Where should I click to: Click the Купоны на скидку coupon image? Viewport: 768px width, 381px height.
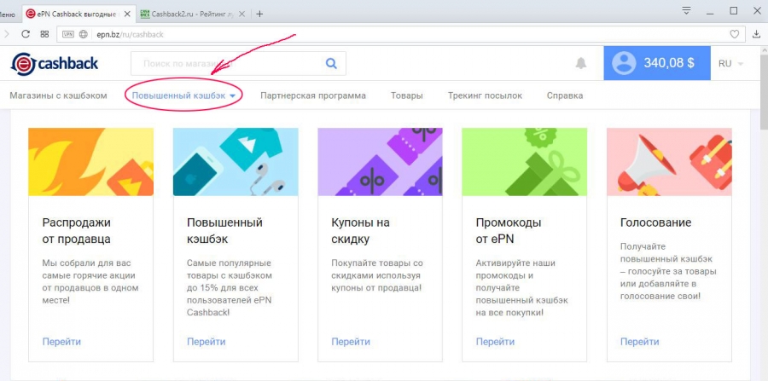[380, 162]
